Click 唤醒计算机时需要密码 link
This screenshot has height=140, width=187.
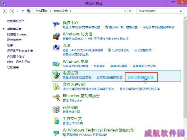77,78
